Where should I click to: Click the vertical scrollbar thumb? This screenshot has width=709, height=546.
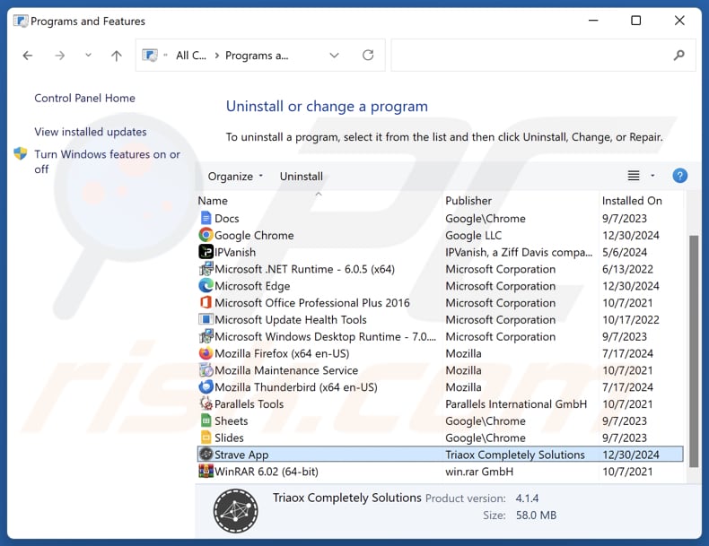point(693,351)
